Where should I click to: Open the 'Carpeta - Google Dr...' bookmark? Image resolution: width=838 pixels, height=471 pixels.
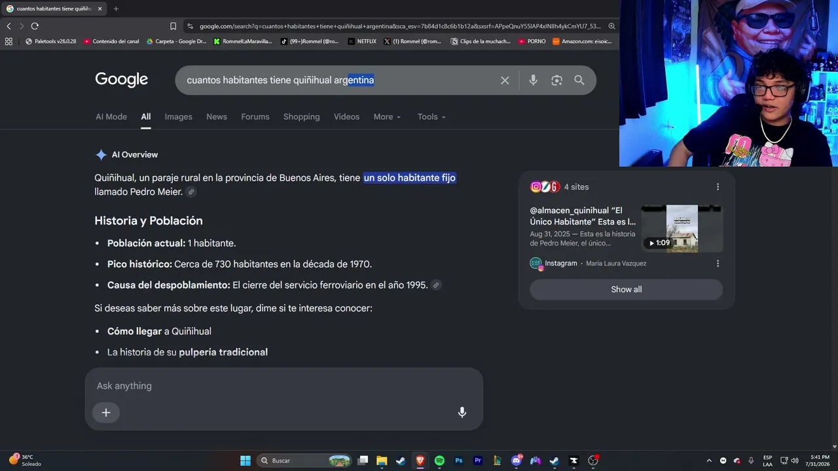tap(176, 41)
